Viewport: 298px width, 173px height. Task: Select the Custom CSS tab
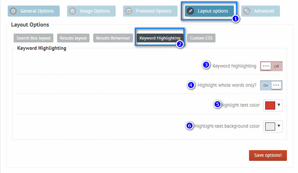201,38
